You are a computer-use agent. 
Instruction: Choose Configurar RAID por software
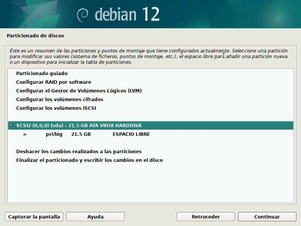[x=53, y=82]
